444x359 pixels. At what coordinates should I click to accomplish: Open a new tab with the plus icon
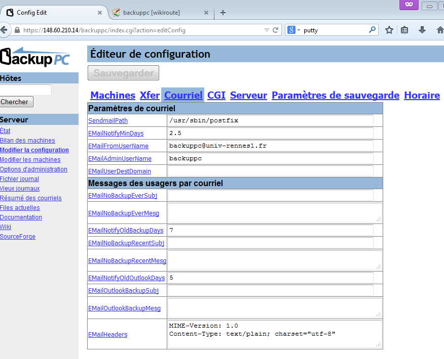223,13
